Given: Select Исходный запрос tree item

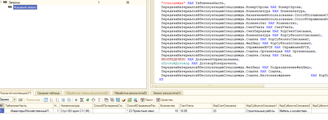Looking at the screenshot, I should (25, 8).
